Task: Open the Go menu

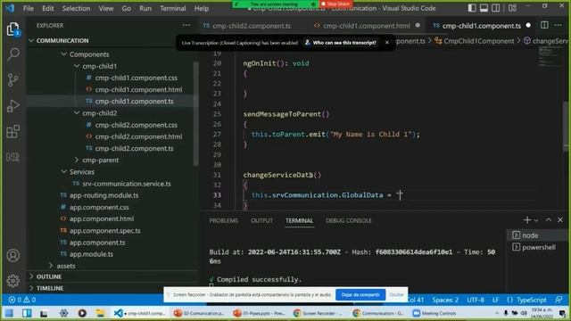Action: [x=127, y=8]
